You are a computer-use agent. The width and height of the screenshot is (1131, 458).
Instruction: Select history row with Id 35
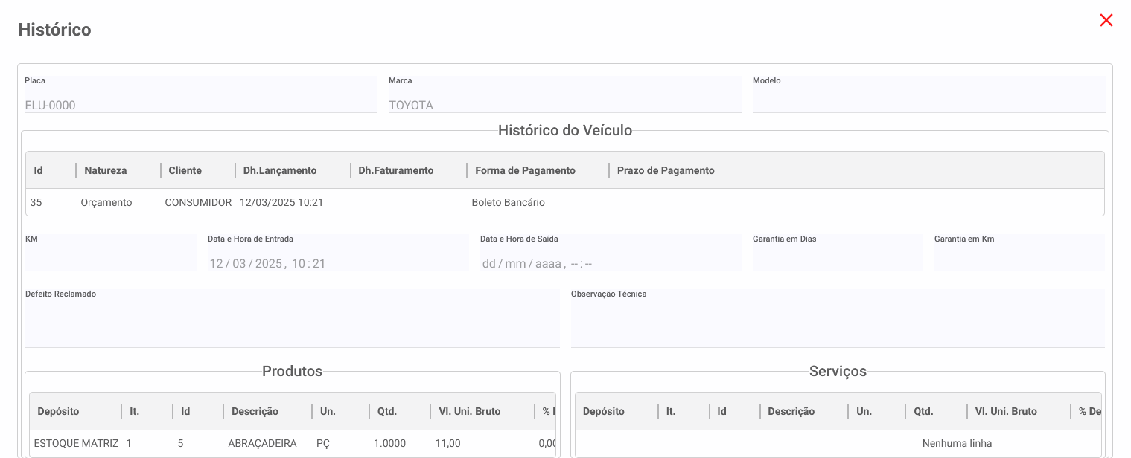point(565,202)
